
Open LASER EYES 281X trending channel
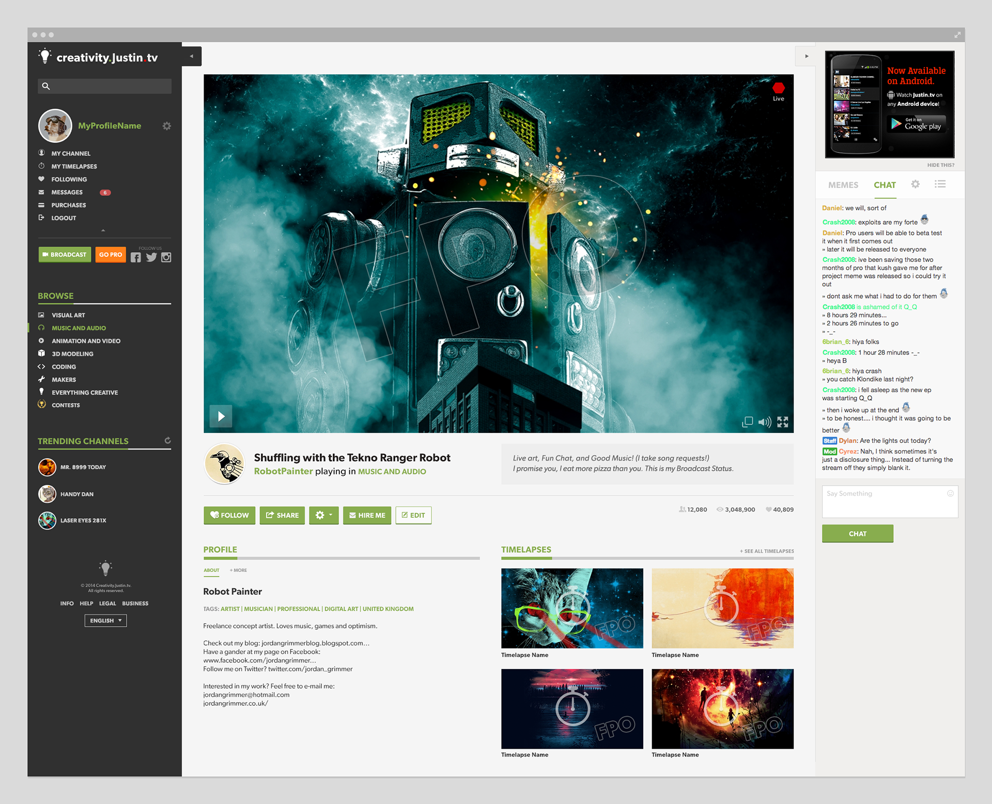[x=72, y=520]
